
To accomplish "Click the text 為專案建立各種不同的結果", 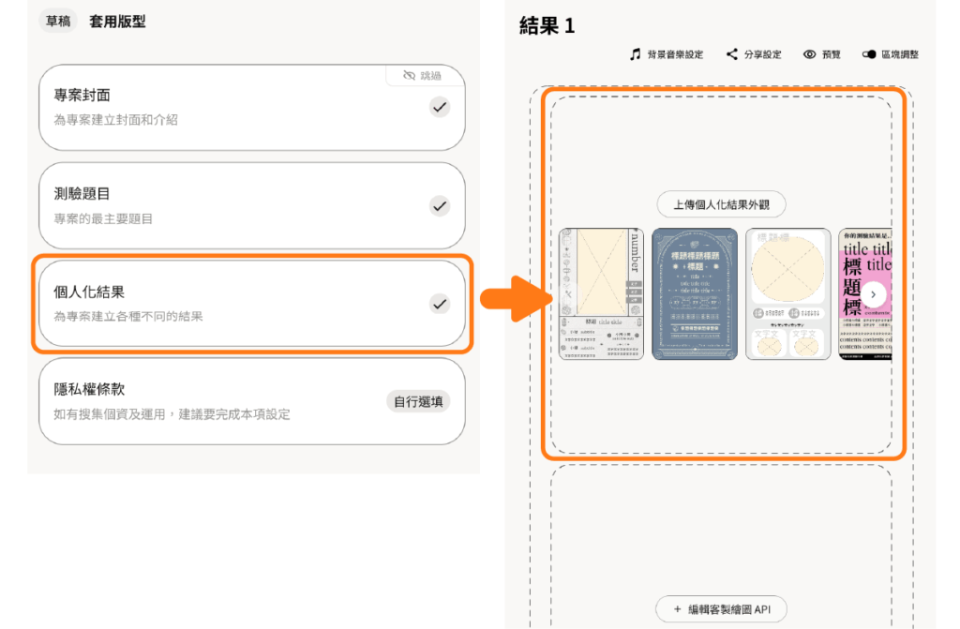I will (x=127, y=317).
